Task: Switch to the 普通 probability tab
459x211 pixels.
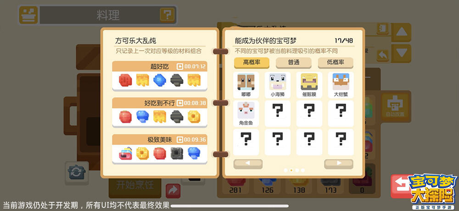Action: pos(294,63)
